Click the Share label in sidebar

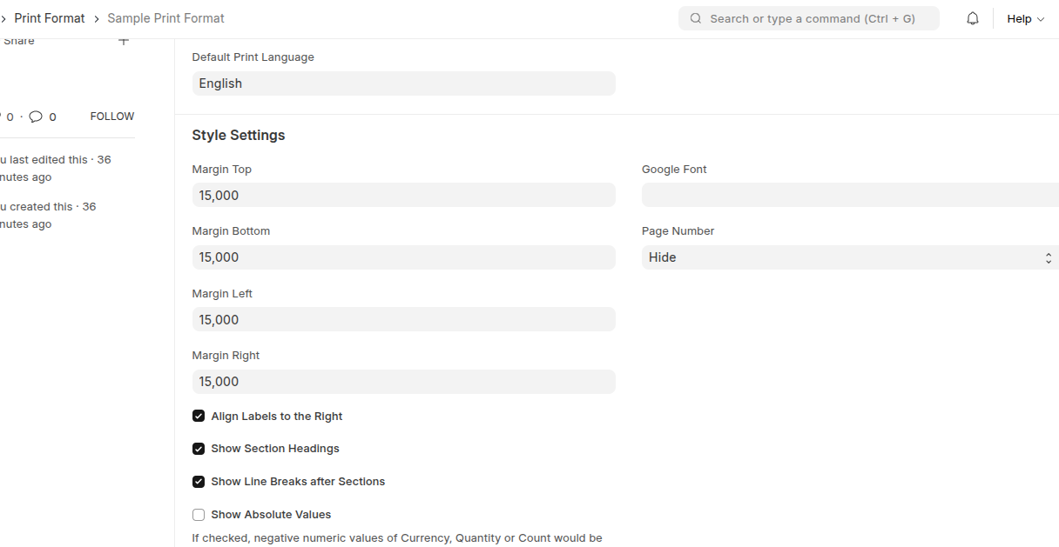18,41
